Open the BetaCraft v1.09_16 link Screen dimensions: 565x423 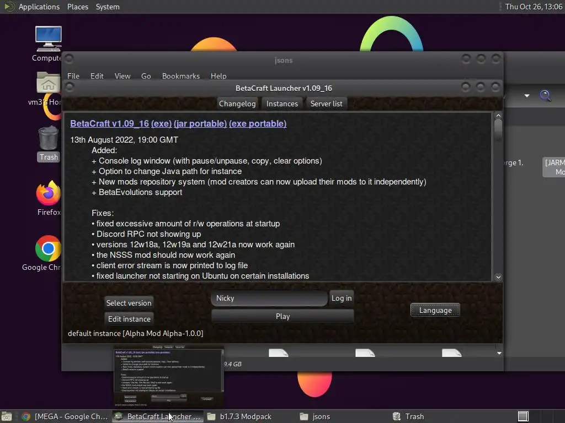110,123
